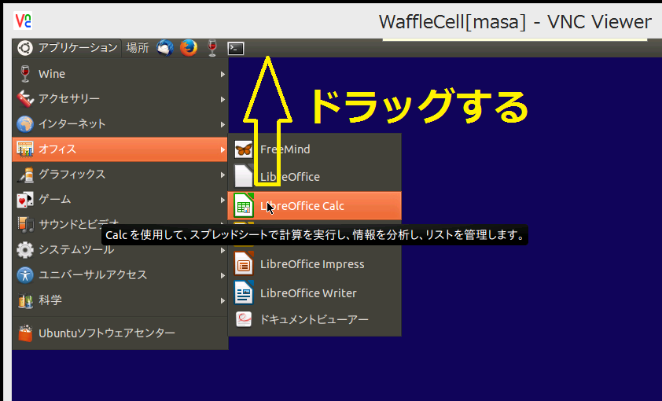Open the ユニバーサルアクセス submenu
Viewport: 662px width, 401px height.
(120, 274)
